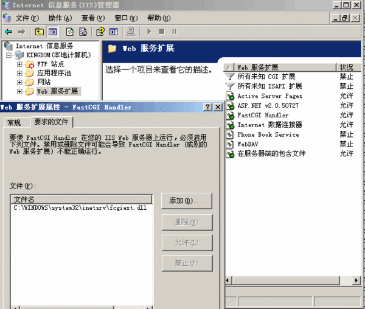This screenshot has height=309, width=365.
Task: Select fcgiext.dll file entry in list
Action: point(80,208)
